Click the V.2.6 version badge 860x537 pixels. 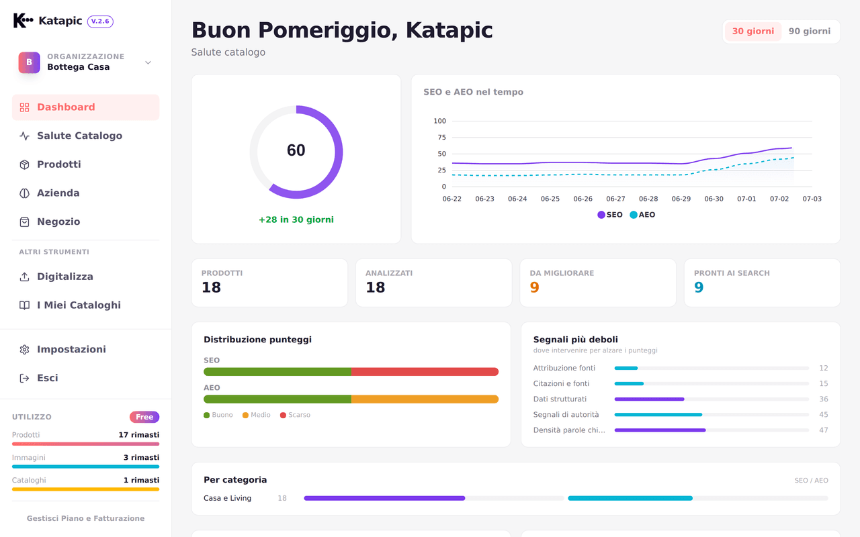coord(100,21)
